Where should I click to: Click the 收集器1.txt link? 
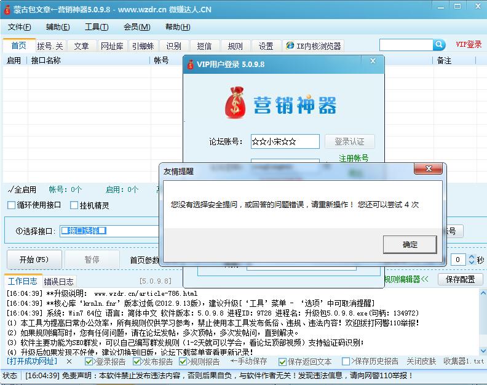[464, 362]
